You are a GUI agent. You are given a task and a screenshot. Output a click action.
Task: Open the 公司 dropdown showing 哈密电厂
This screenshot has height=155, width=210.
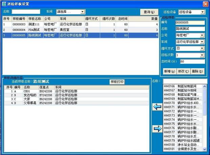tap(202, 35)
